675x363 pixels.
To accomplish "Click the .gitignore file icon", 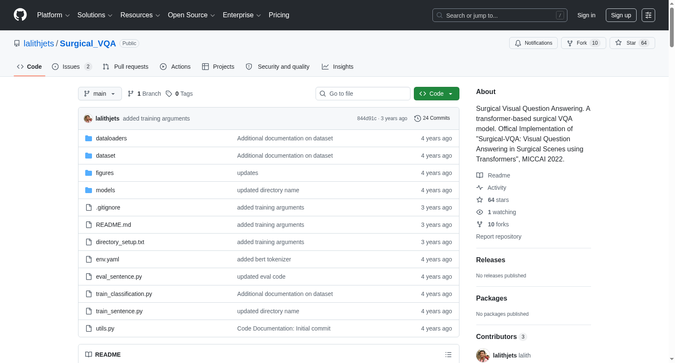I will pyautogui.click(x=89, y=207).
